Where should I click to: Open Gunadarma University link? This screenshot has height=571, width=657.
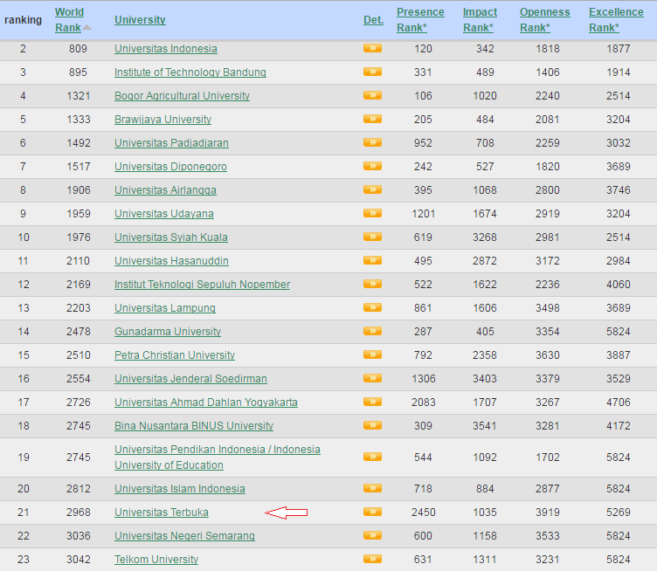click(168, 332)
